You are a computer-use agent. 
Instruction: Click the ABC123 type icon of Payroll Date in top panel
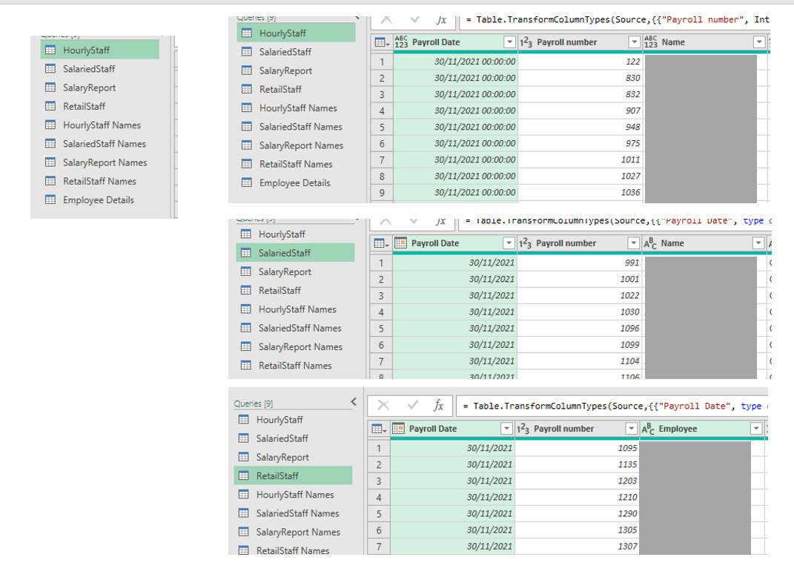coord(401,42)
